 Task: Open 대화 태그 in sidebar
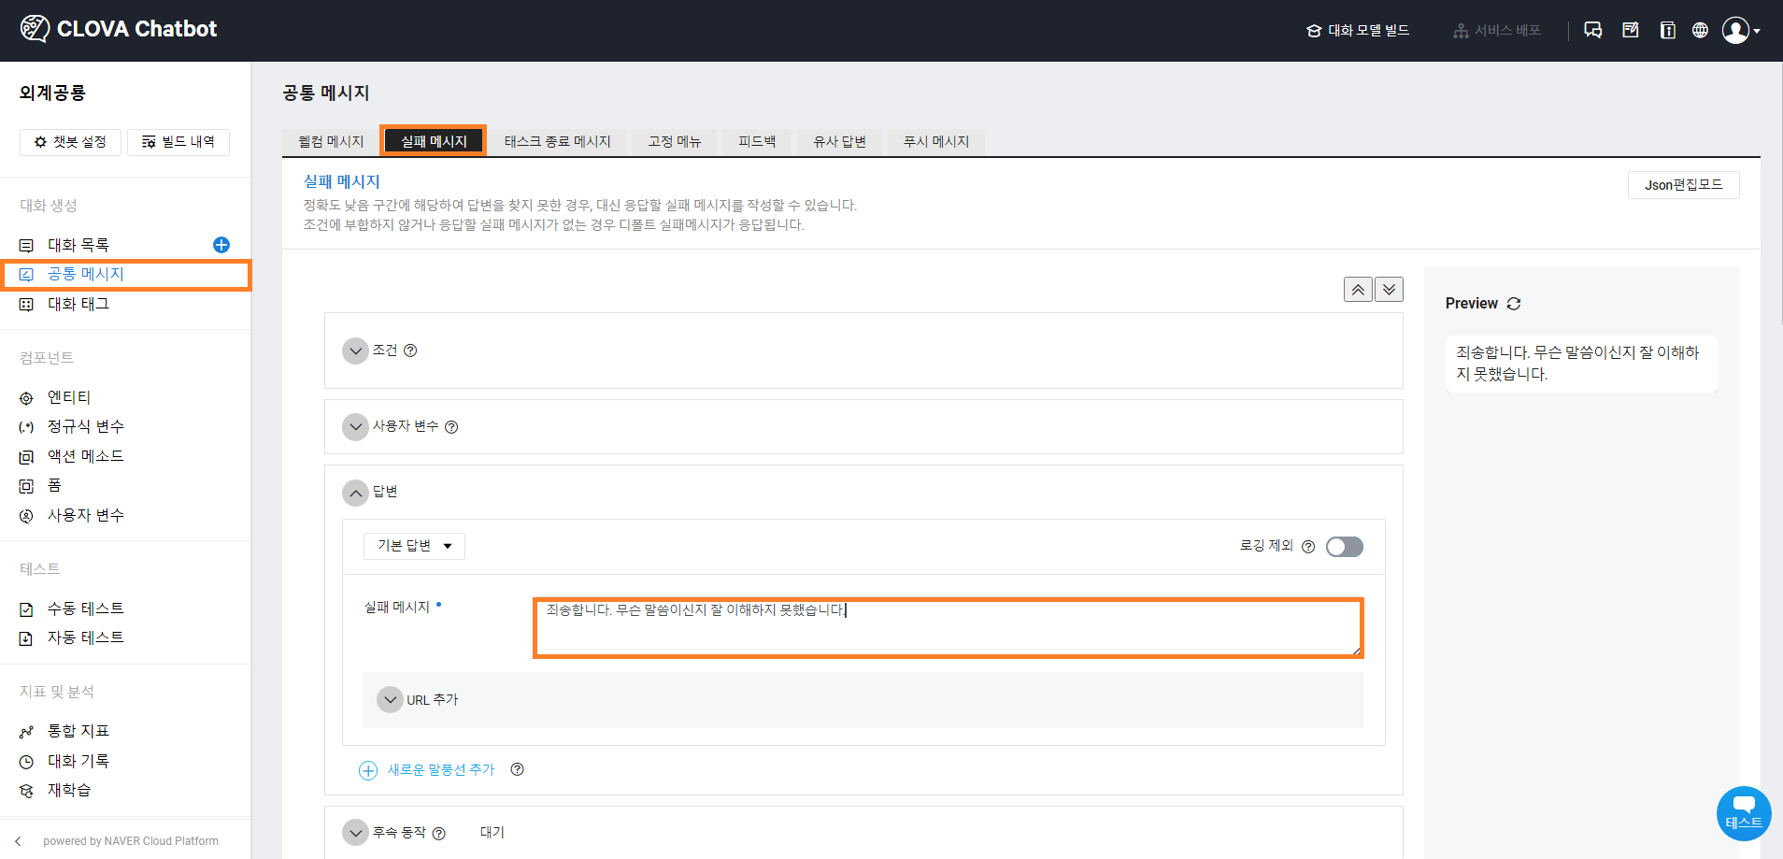[78, 305]
